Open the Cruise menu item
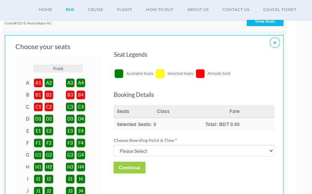312x194 pixels. tap(95, 10)
